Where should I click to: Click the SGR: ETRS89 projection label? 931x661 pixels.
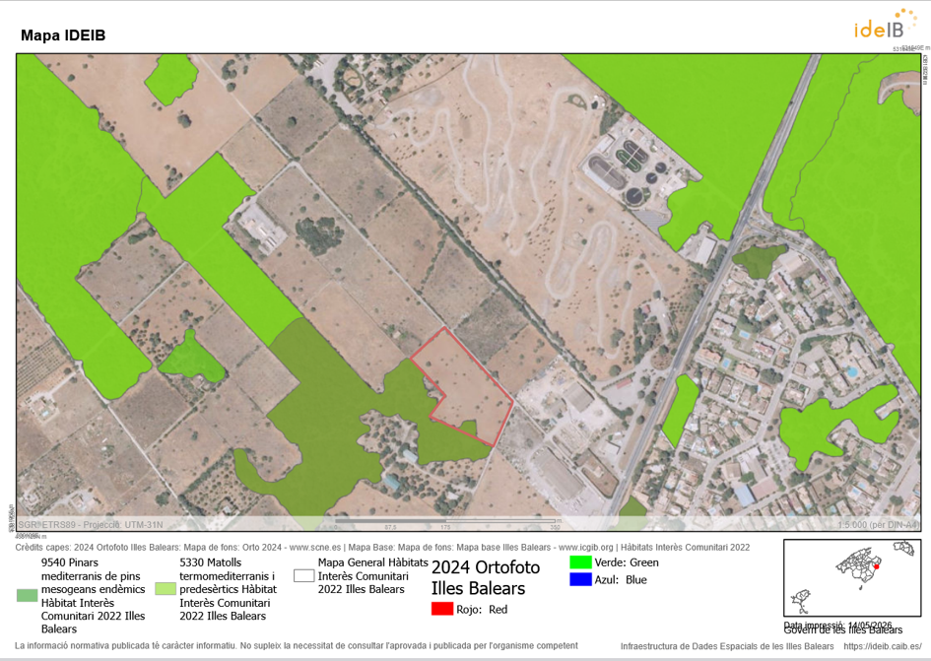coord(91,525)
